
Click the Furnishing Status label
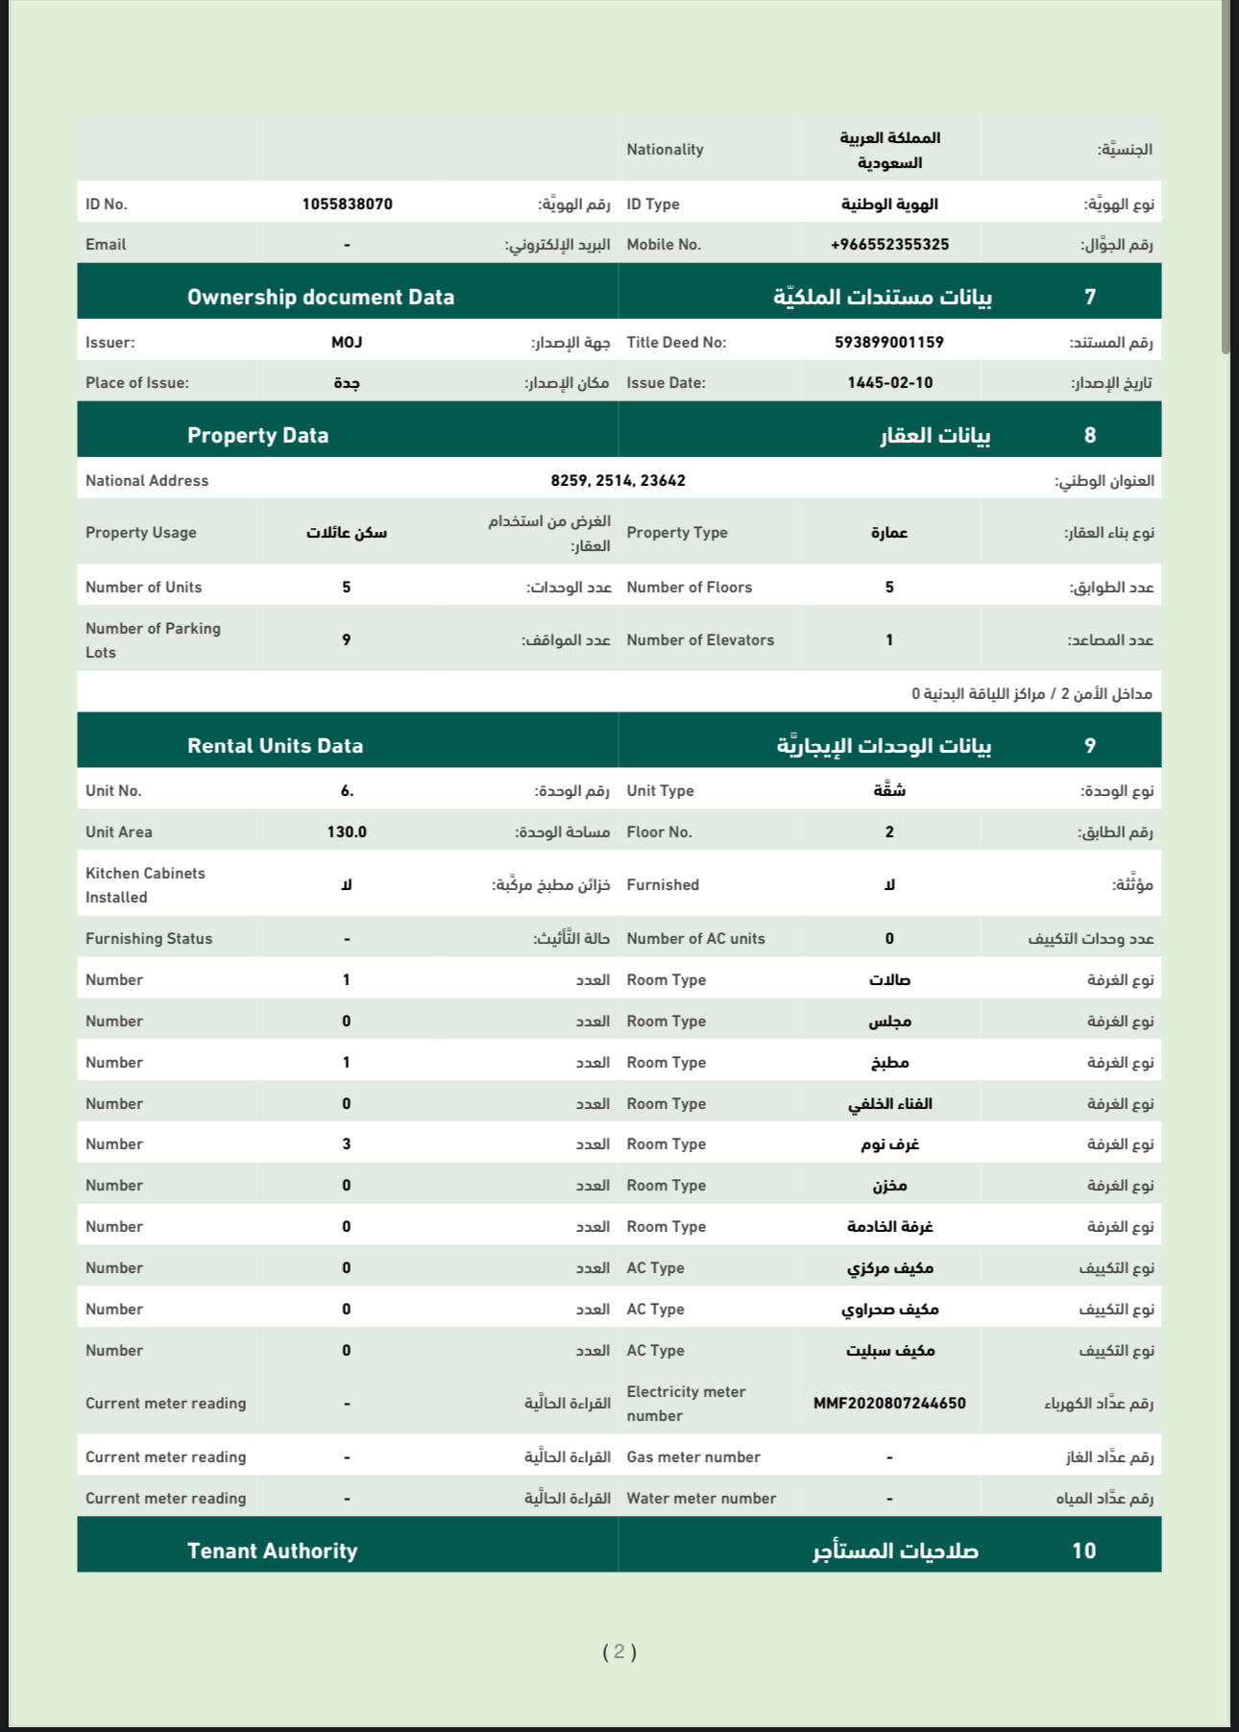point(149,939)
